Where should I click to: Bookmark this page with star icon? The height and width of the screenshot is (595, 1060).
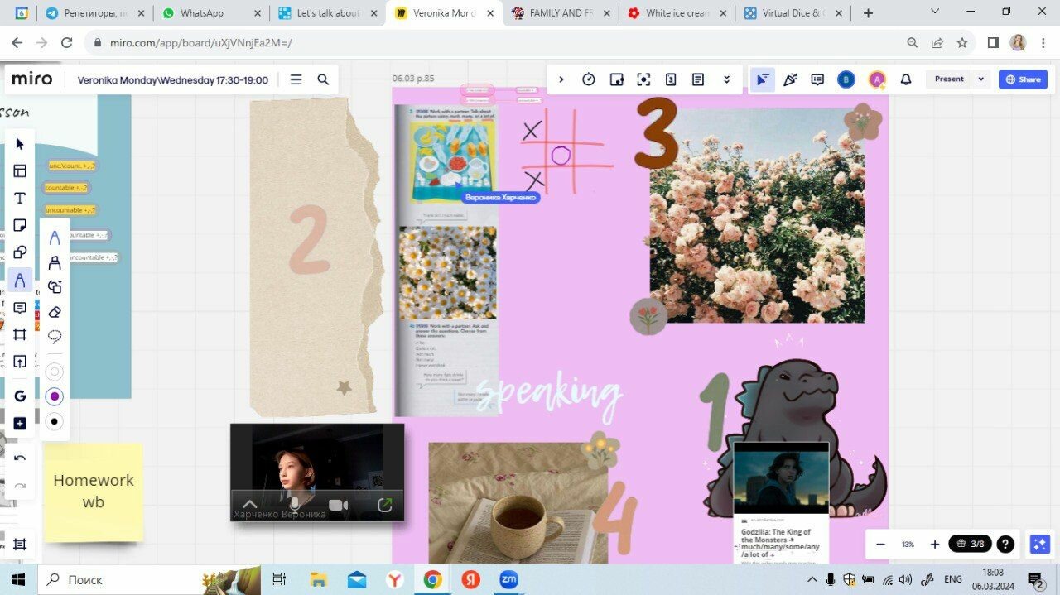click(x=962, y=43)
